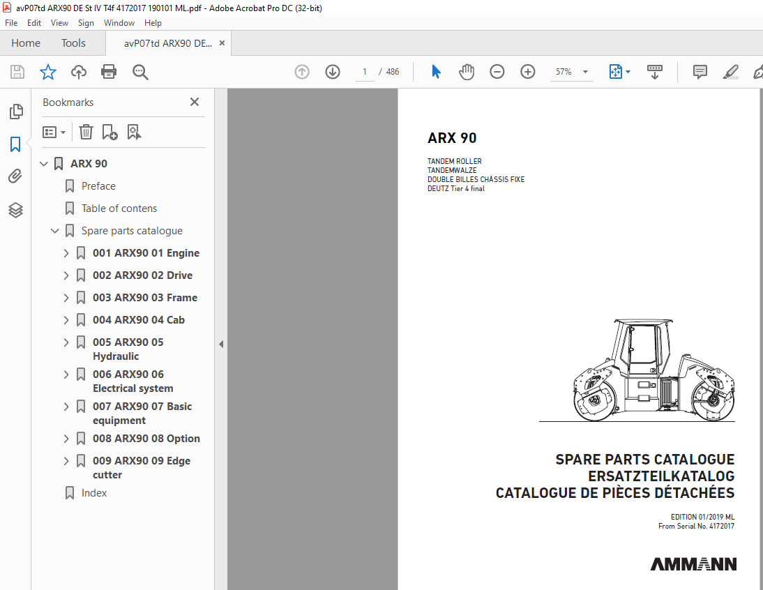
Task: Open the Help menu
Action: 153,23
